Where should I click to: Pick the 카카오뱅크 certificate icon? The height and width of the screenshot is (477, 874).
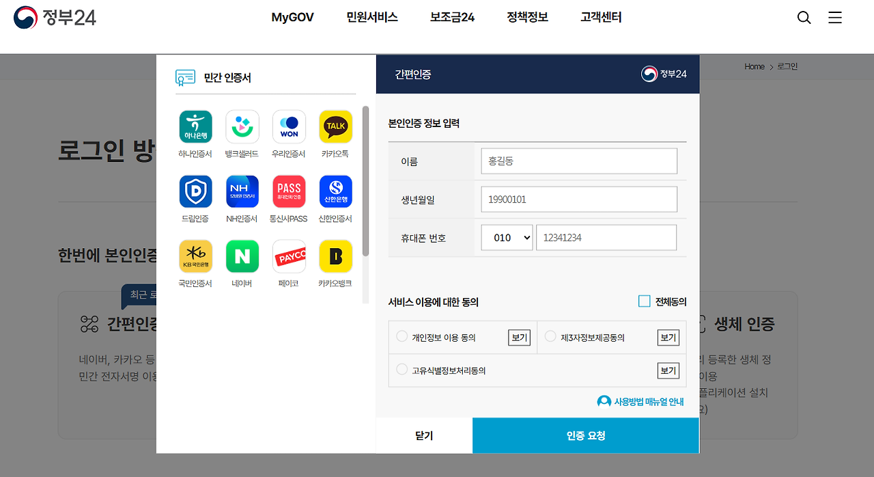pyautogui.click(x=336, y=256)
